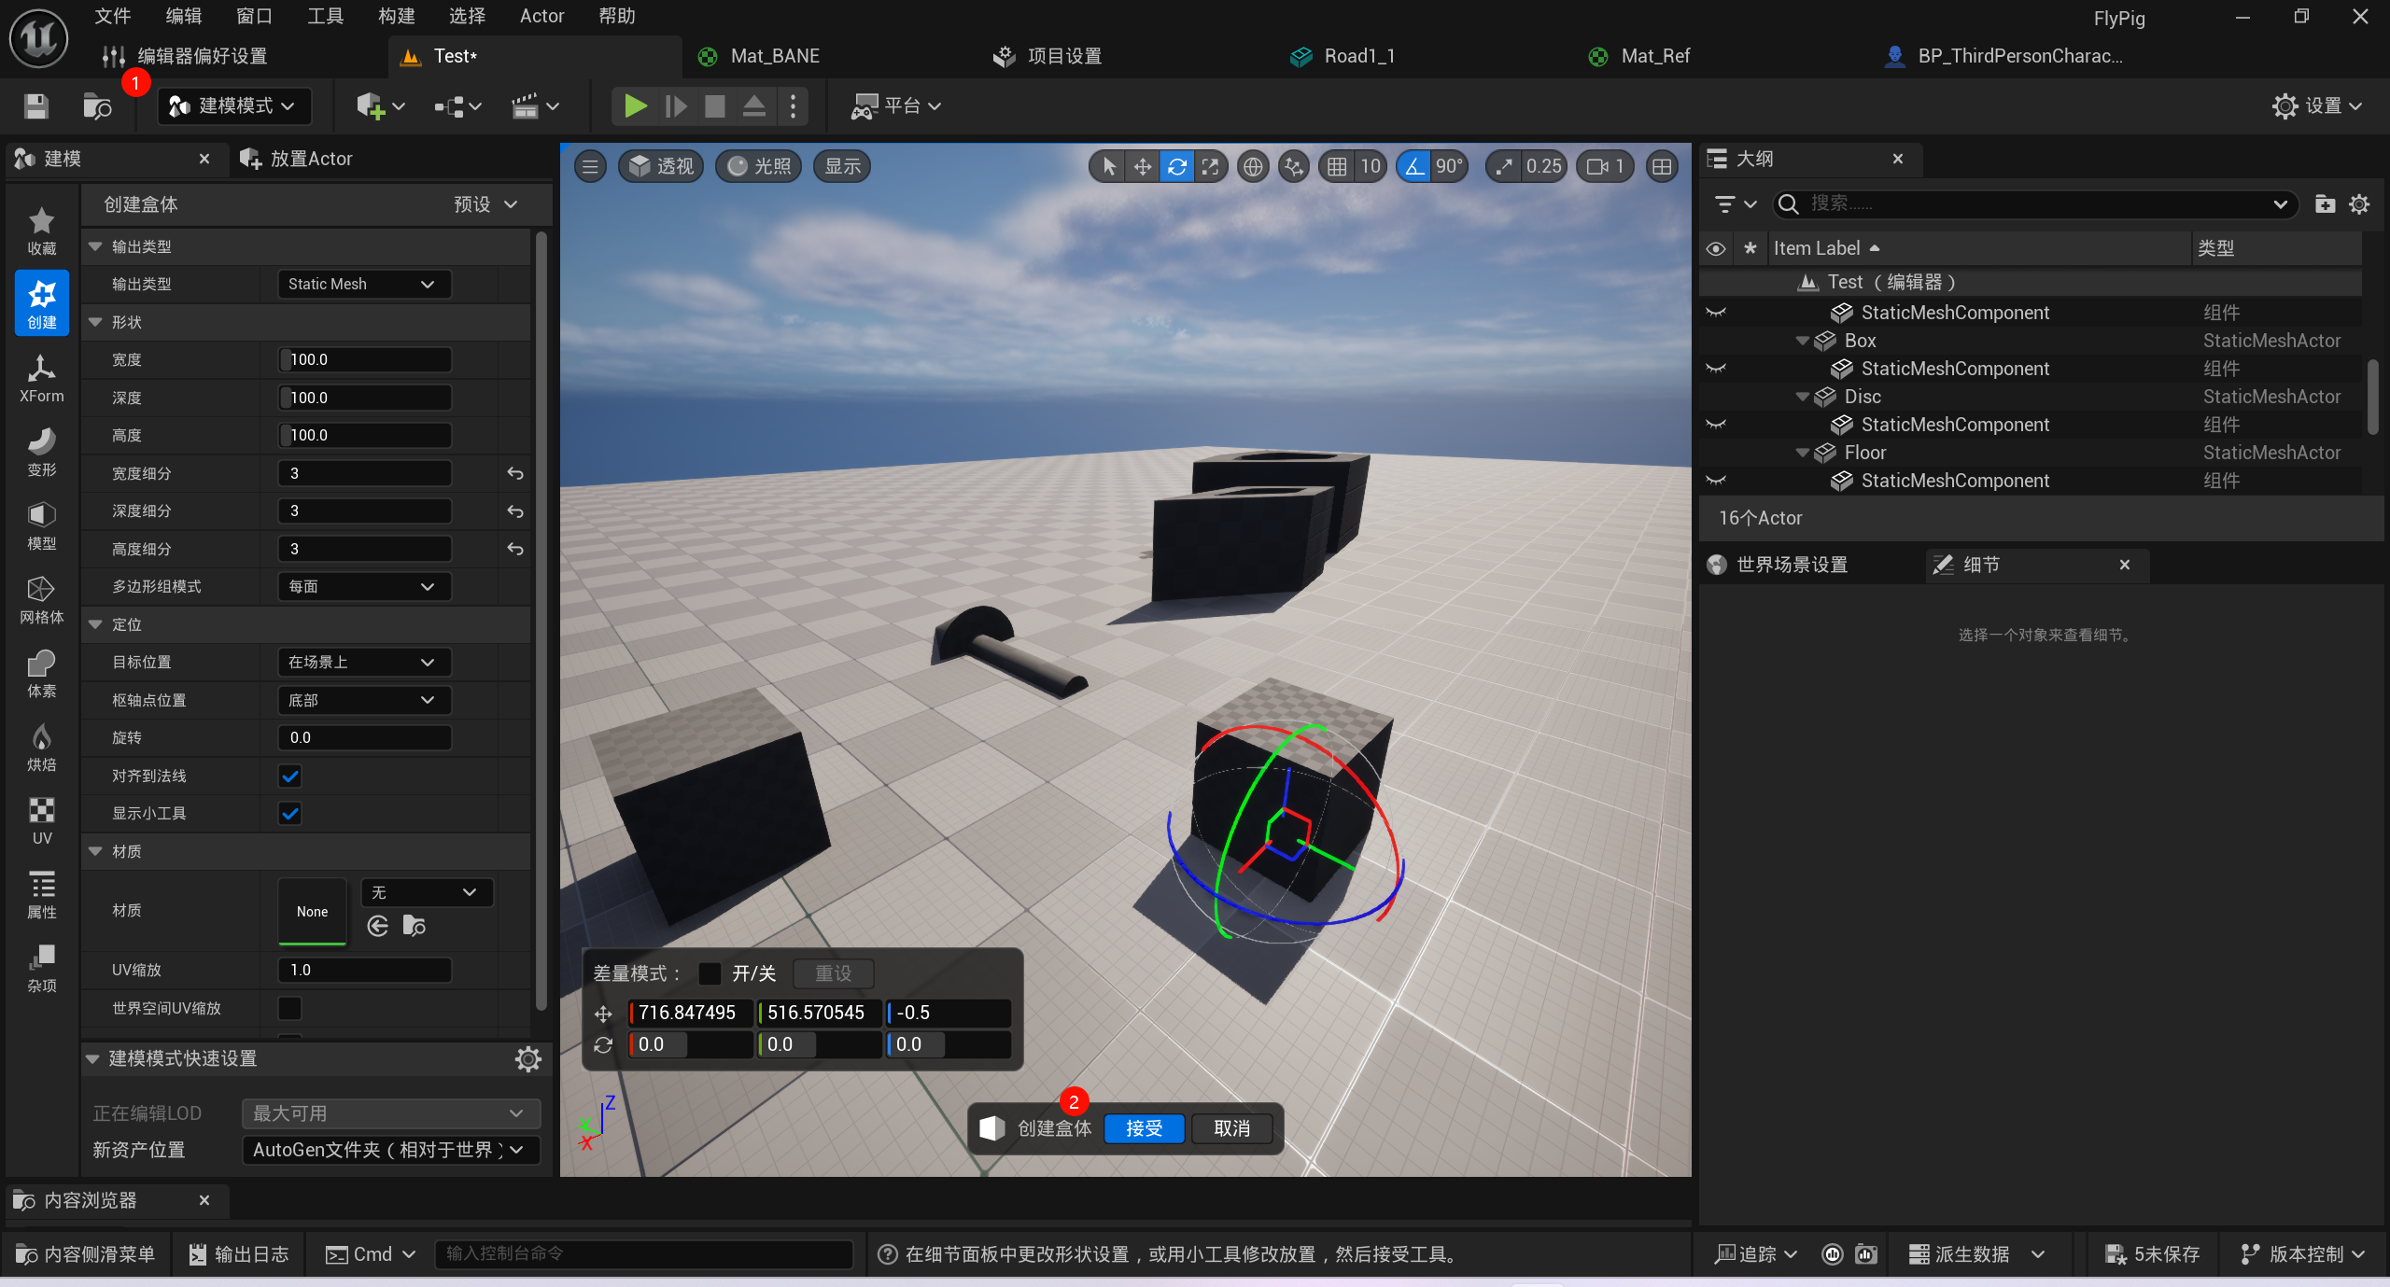Click the 取消 button

(1231, 1128)
